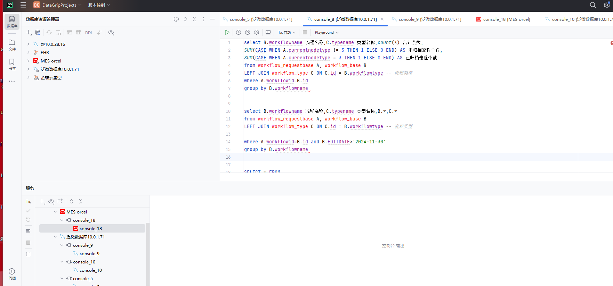Click the stop square in editor toolbar
The width and height of the screenshot is (613, 286).
[305, 32]
